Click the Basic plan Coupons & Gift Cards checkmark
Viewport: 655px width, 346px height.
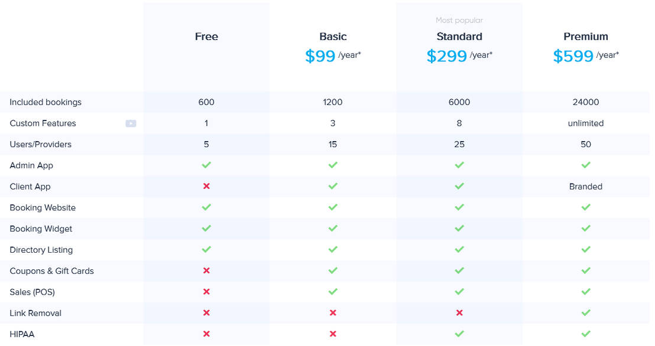333,271
